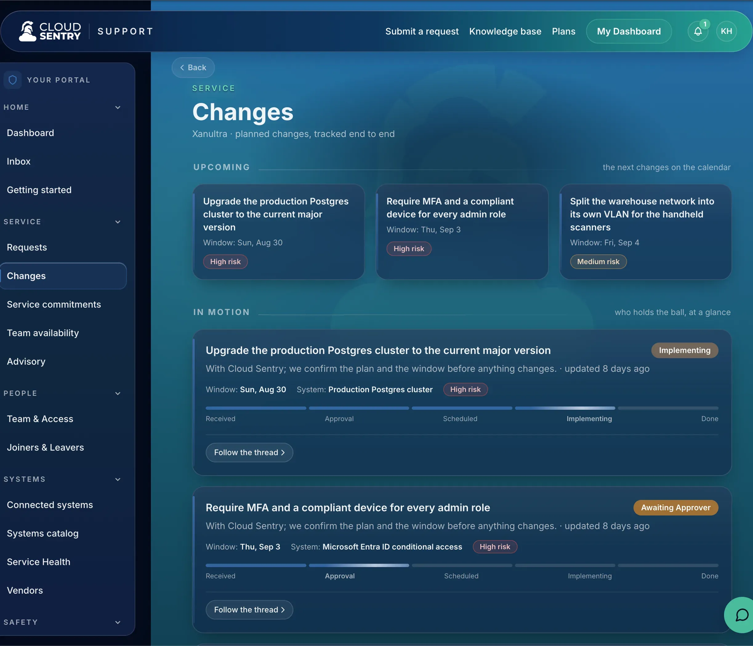Collapse the SYSTEMS sidebar section
753x646 pixels.
pos(118,479)
